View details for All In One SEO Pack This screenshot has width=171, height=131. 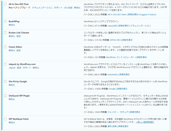[x=133, y=15]
